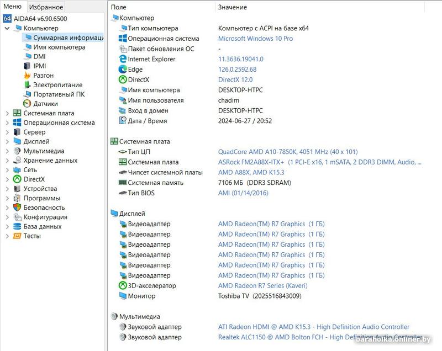442x351 pixels.
Task: Click the Разгон flame icon
Action: 27,76
